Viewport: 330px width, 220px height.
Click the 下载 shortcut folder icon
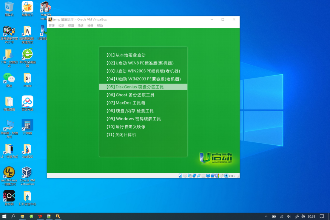tap(9, 58)
